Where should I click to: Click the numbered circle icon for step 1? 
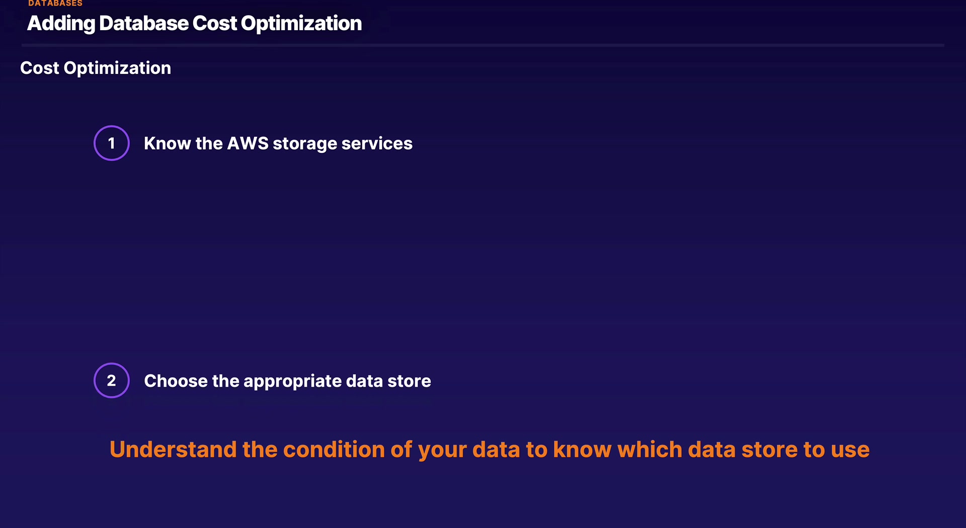tap(112, 143)
